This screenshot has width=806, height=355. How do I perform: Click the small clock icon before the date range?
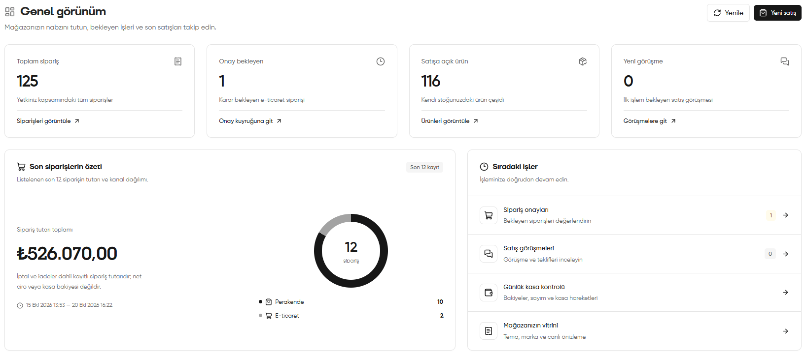(20, 305)
